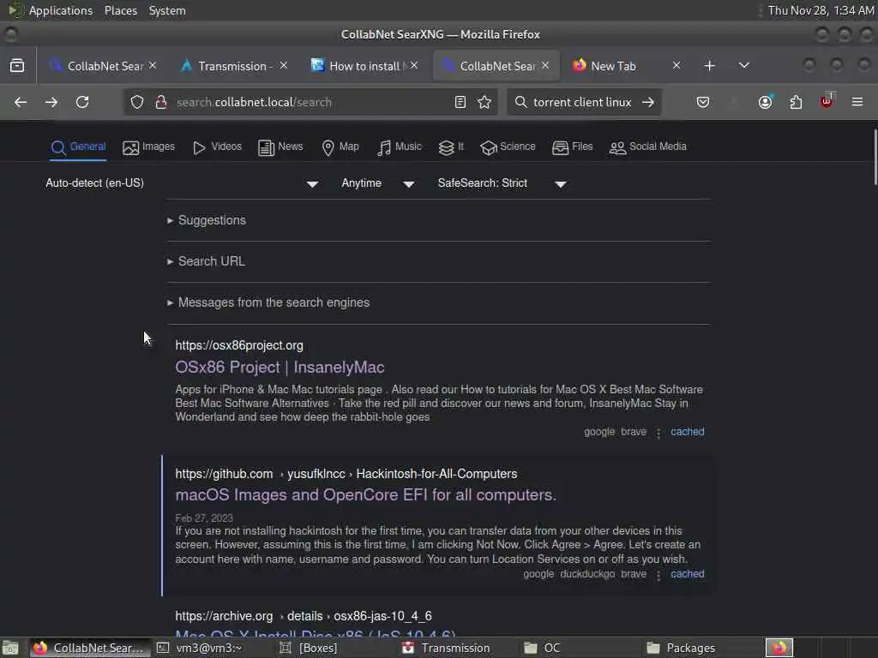Click the https://osx86project.org URL
The image size is (878, 658).
239,345
